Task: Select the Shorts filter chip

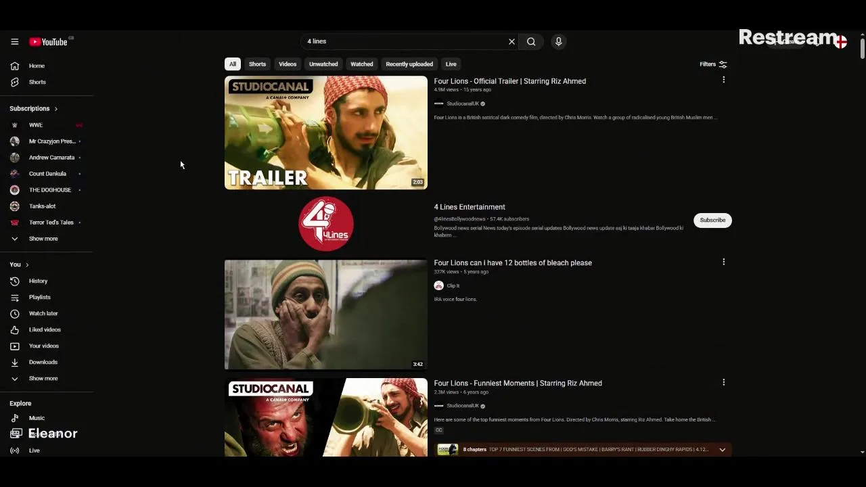Action: [257, 64]
